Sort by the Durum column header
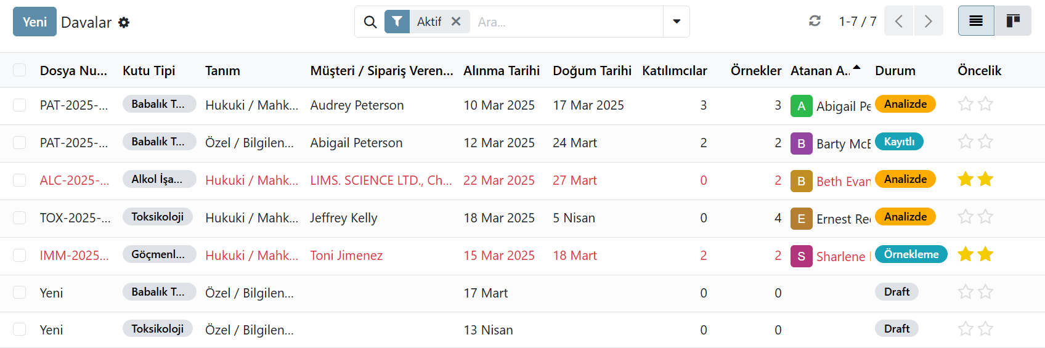1045x348 pixels. pyautogui.click(x=895, y=70)
